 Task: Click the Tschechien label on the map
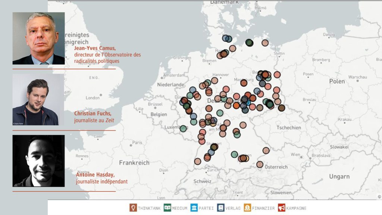point(289,128)
